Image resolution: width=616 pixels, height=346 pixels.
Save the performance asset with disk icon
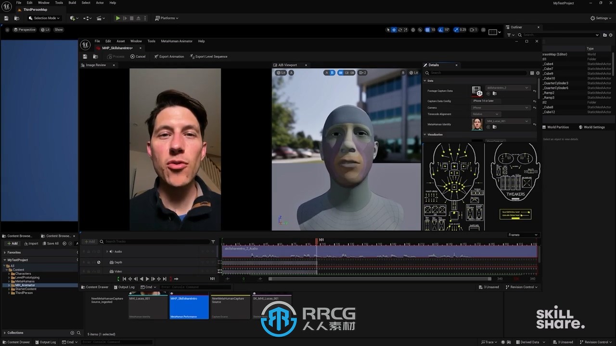click(85, 57)
